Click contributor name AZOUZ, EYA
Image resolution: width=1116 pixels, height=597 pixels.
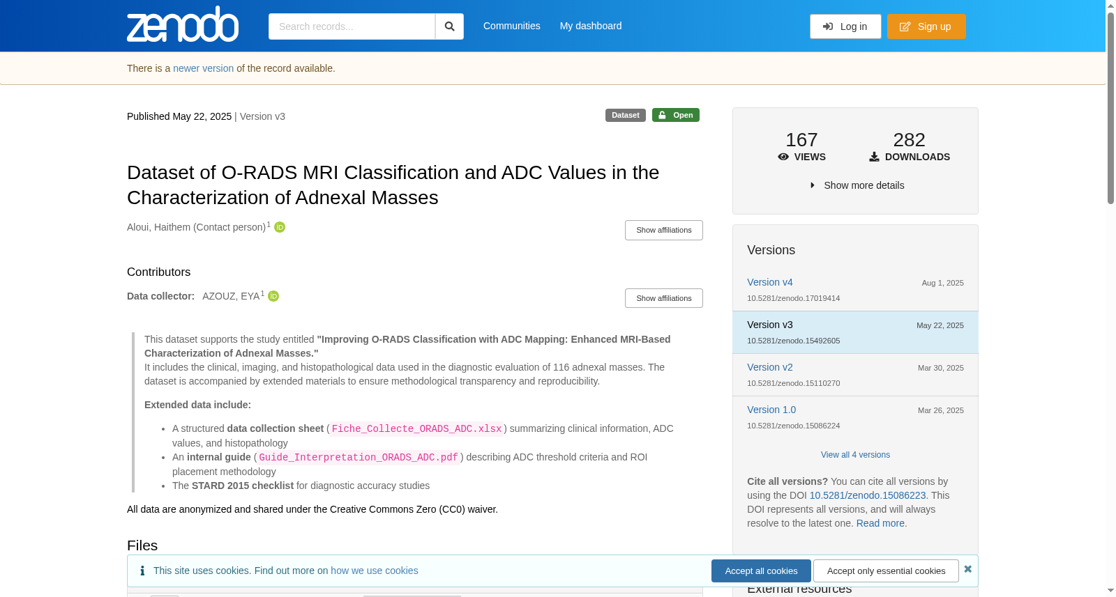point(231,296)
